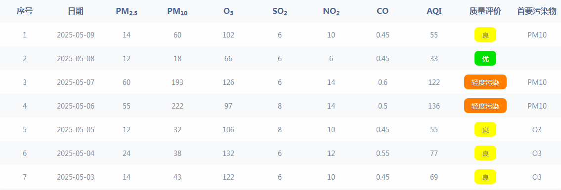The image size is (561, 190).
Task: Click yellow 良 badge for 2025-05-03
Action: 485,177
